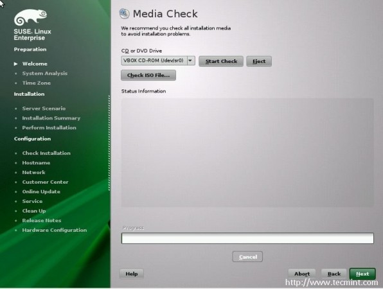
Task: Click the sidebar dotted resize handle
Action: [x=109, y=143]
